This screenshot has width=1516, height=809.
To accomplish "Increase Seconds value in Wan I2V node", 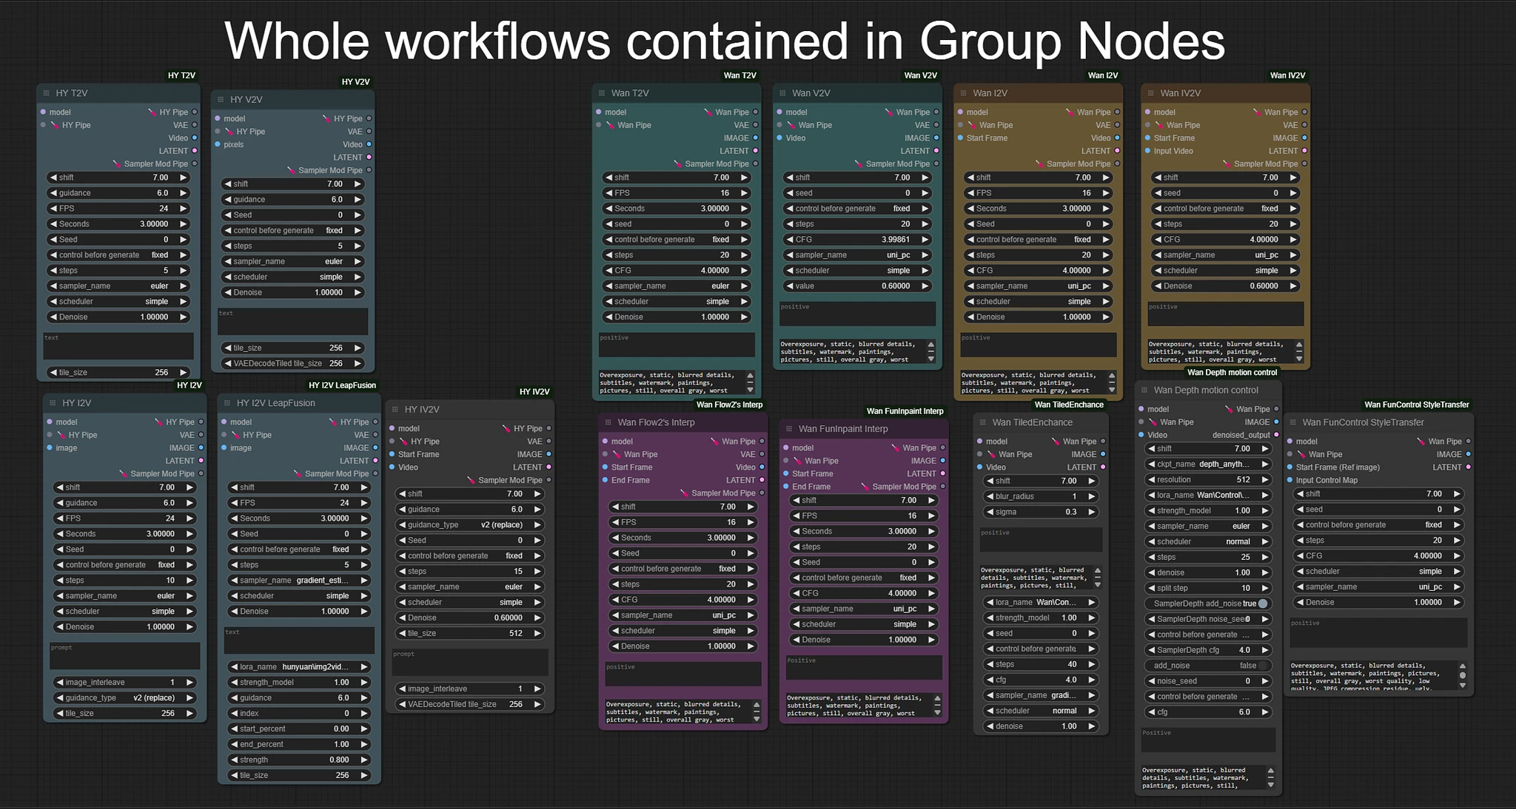I will click(x=1106, y=209).
